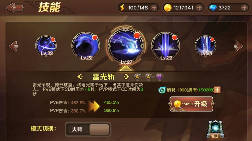Add more skill points via orange plus
Viewport: 252px width, 141px height.
point(217,90)
